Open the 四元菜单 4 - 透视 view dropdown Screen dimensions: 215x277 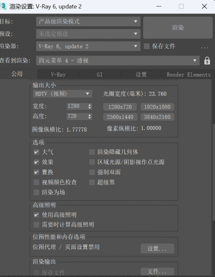pyautogui.click(x=118, y=60)
